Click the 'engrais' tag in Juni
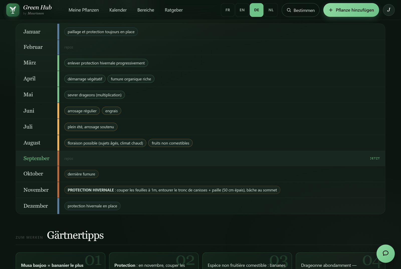 112,111
